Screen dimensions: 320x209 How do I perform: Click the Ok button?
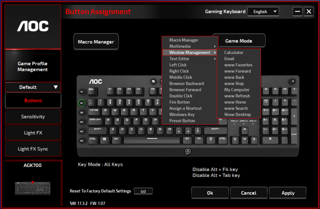210,193
